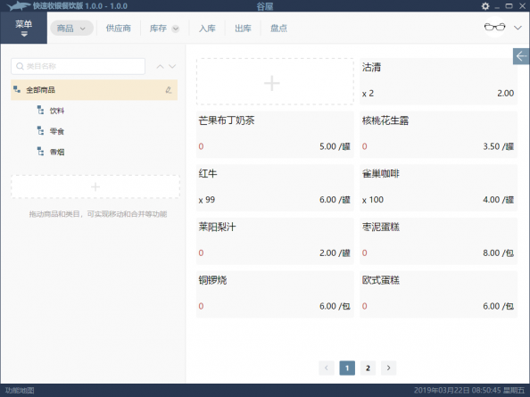Focus the 类目名称 search field
Image resolution: width=530 pixels, height=397 pixels.
point(79,66)
